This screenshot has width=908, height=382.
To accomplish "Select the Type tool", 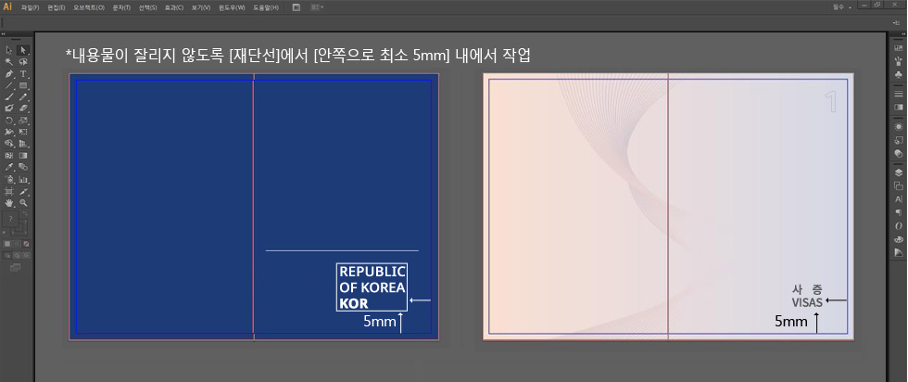I will point(23,73).
